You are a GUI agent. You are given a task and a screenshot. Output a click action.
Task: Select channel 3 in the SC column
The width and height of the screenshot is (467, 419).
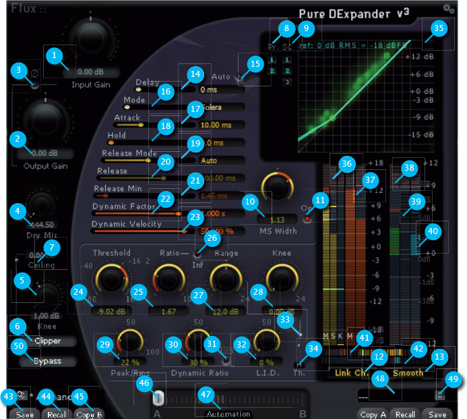click(x=286, y=82)
